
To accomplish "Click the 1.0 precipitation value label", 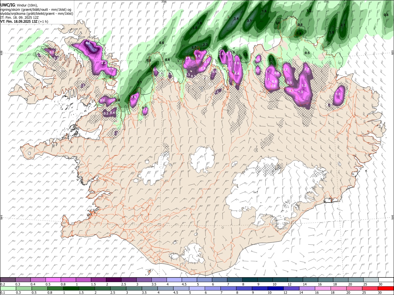I will click(x=278, y=23).
